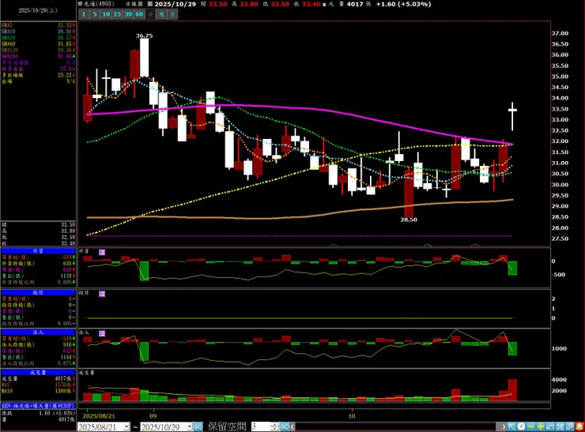Open settings icon in the 外資 sub-chart
The width and height of the screenshot is (585, 432).
[x=102, y=253]
